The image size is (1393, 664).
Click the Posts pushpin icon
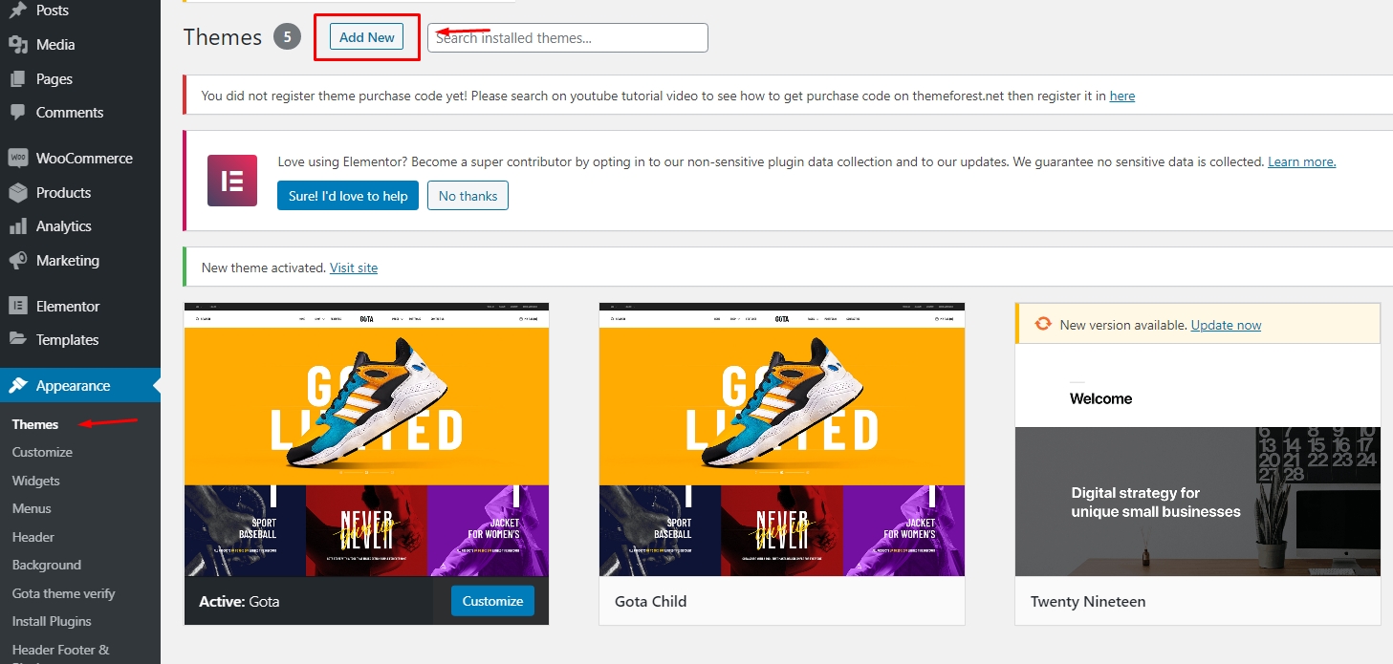click(18, 11)
